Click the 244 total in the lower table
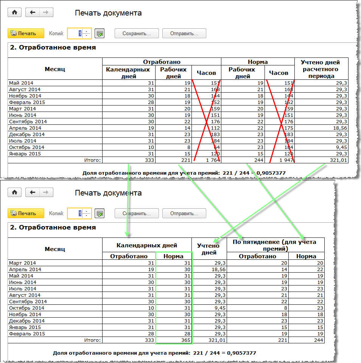 coord(319,340)
